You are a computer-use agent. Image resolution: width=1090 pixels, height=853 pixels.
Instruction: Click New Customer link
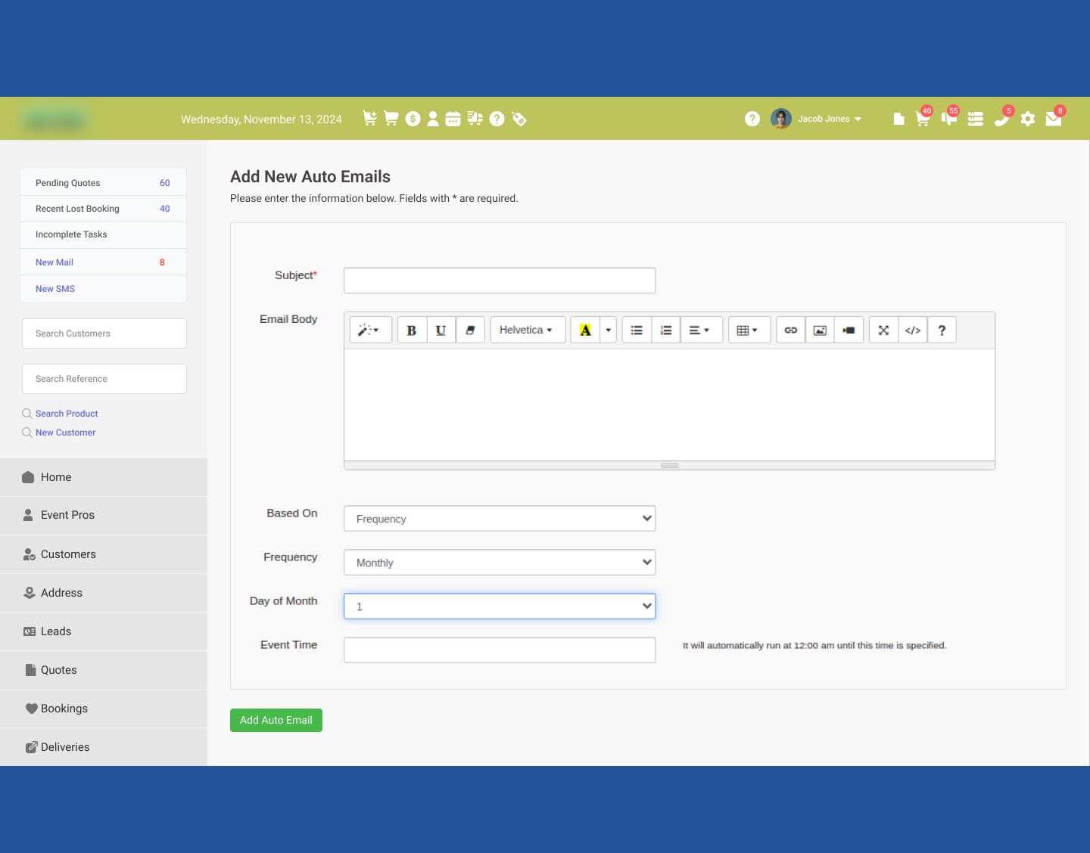click(65, 433)
